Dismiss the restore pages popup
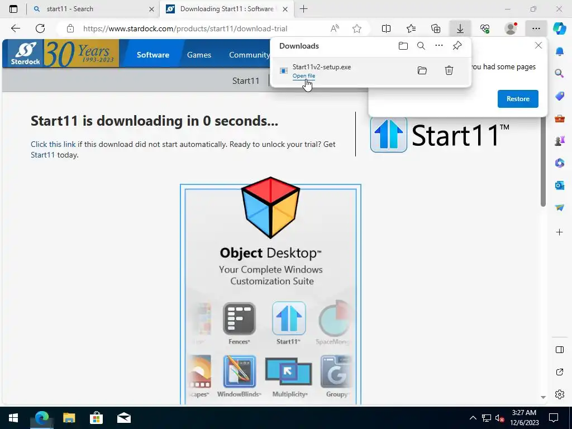 click(538, 45)
